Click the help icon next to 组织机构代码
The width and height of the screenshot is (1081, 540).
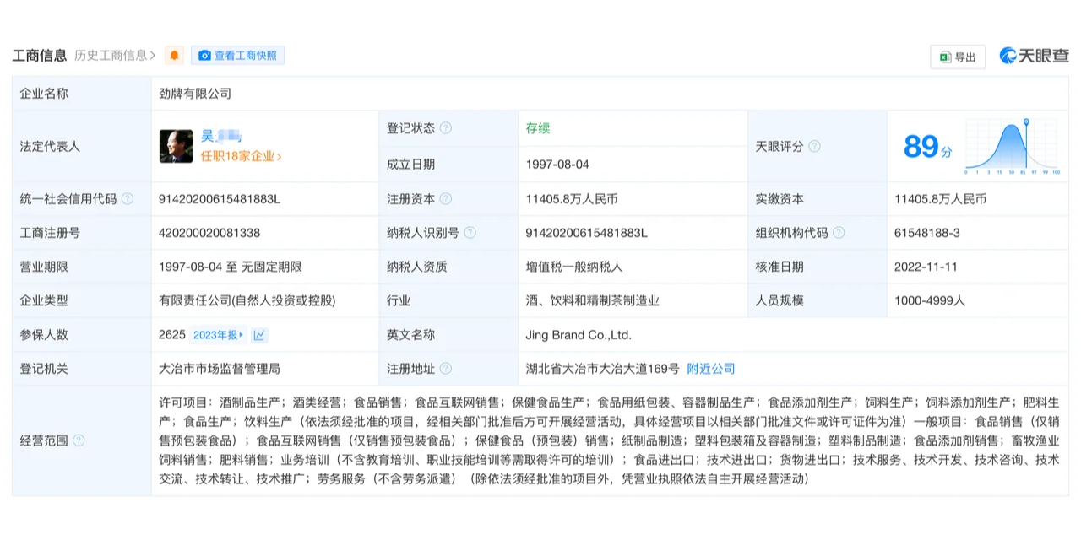pos(839,232)
